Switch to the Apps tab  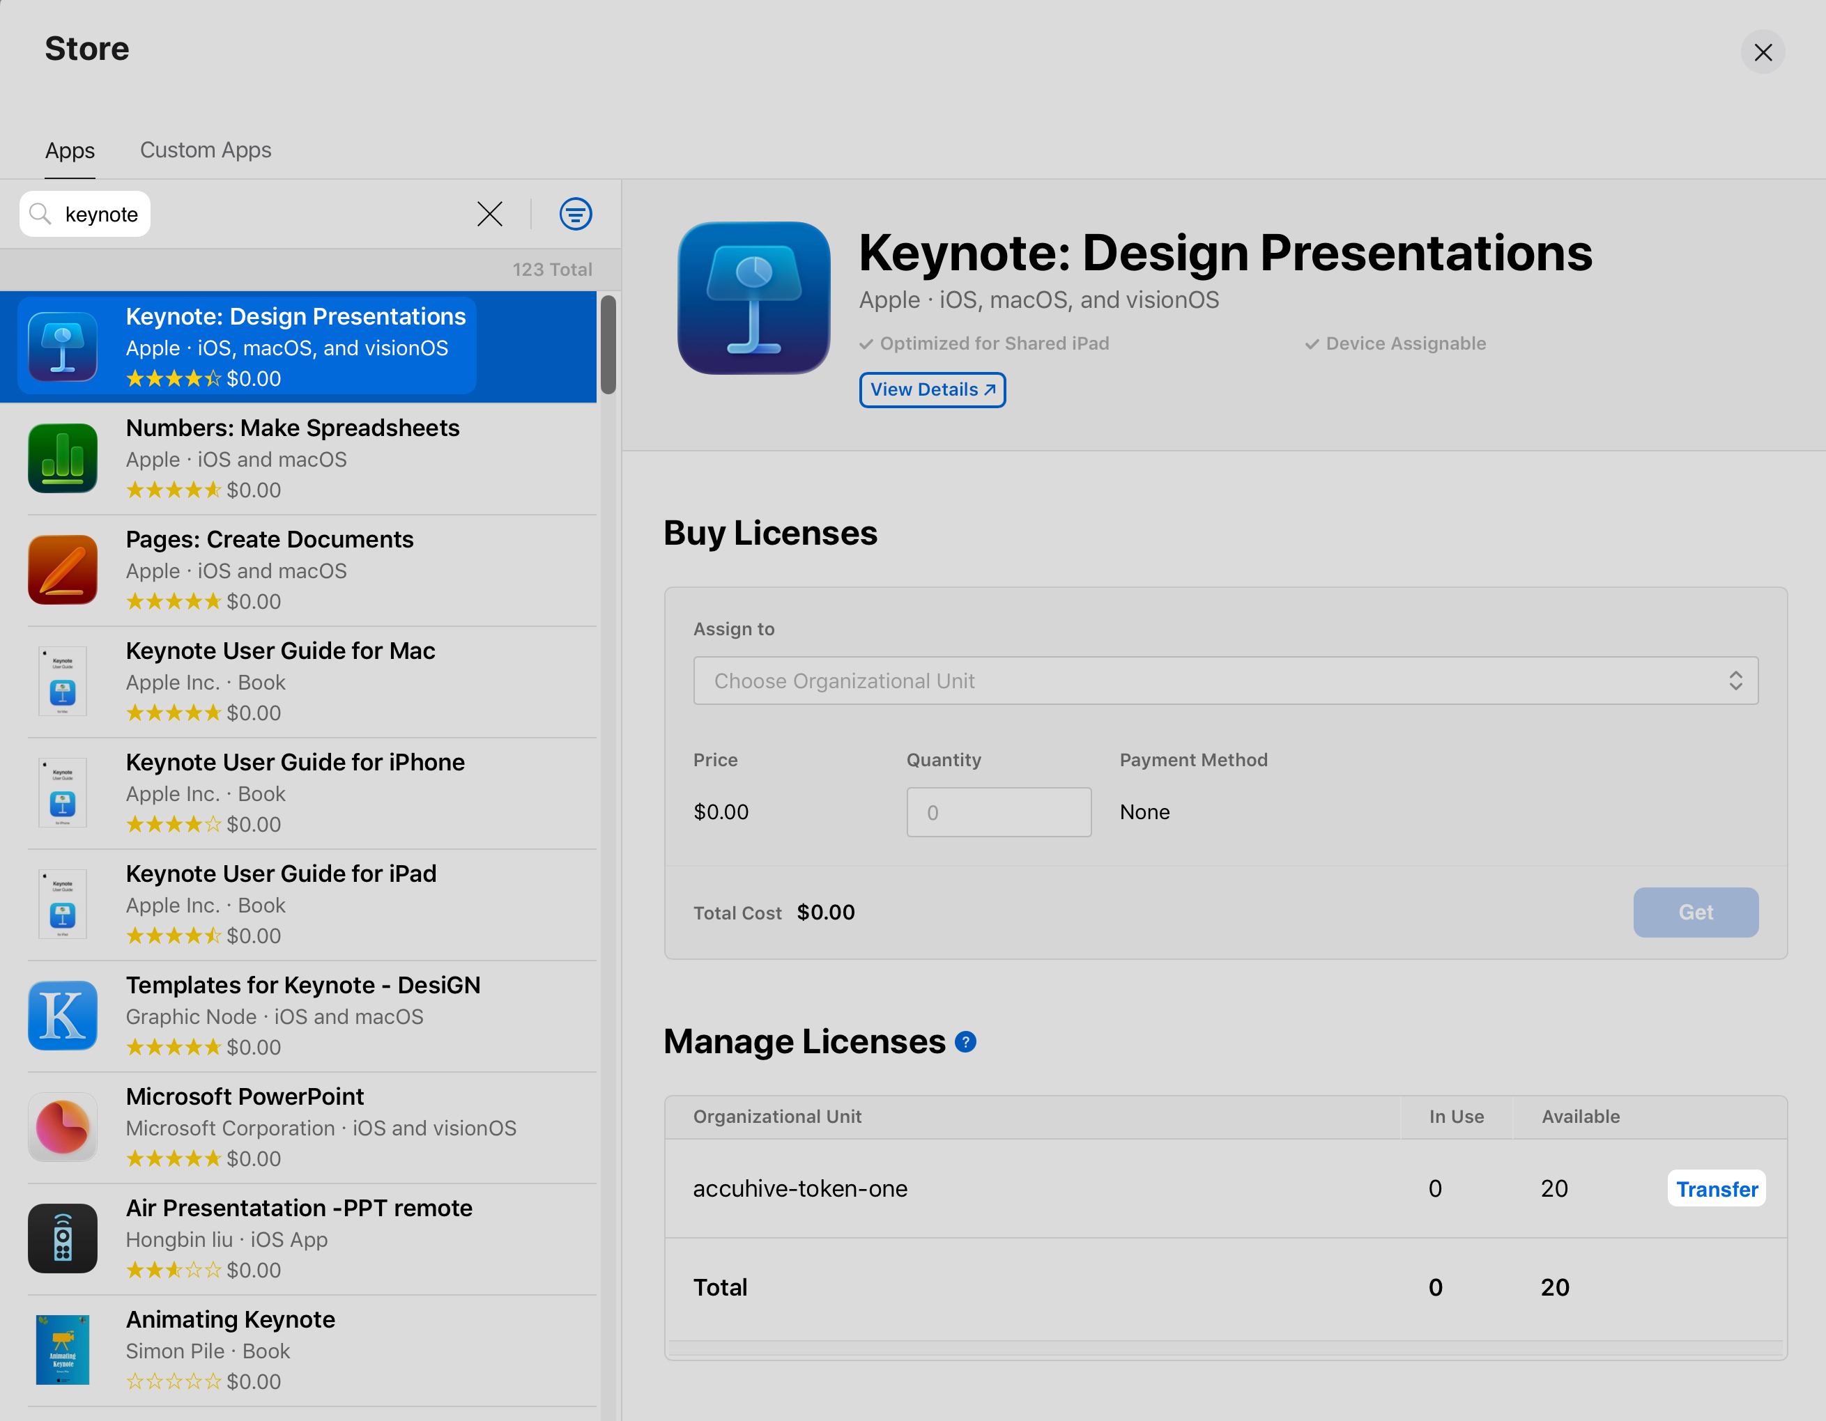coord(70,150)
